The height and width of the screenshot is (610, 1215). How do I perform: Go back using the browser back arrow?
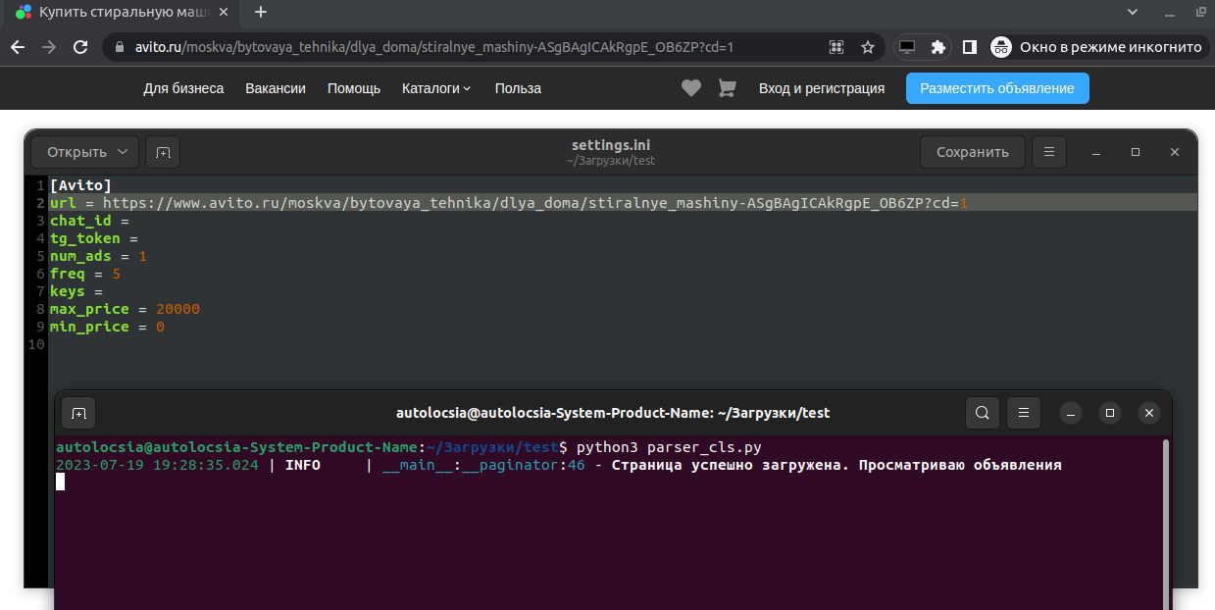coord(18,46)
